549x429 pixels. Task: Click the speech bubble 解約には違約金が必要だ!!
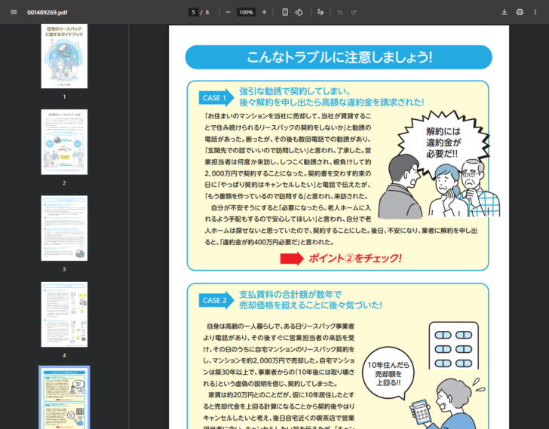point(443,142)
